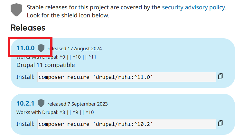
Task: Click the shield icon next to 11.0.0
Action: pos(41,48)
